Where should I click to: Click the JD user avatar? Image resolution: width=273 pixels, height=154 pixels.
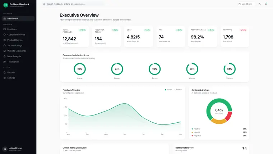pos(5,149)
